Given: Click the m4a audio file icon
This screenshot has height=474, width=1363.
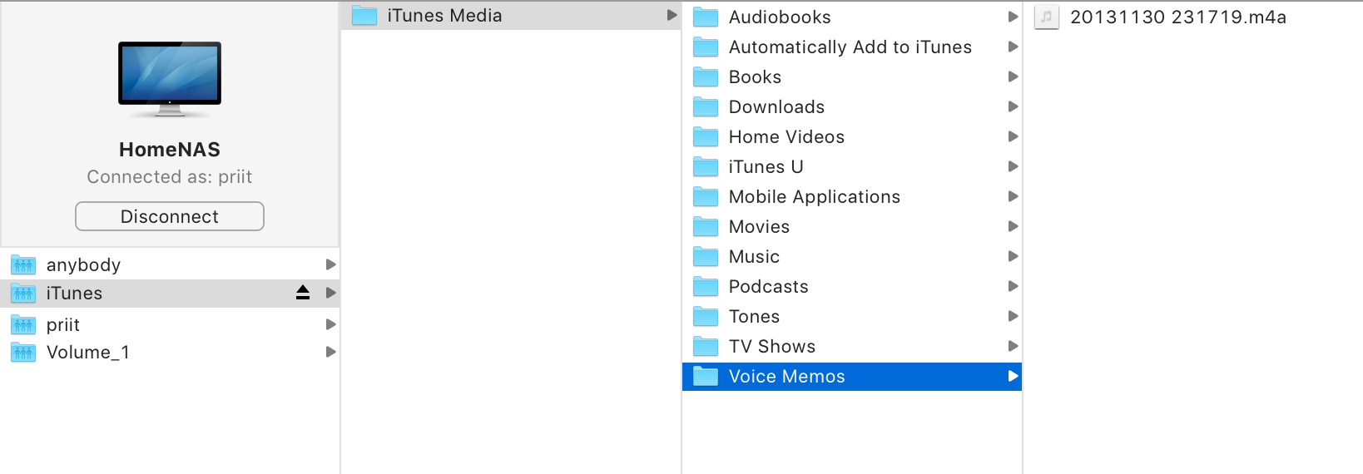Looking at the screenshot, I should tap(1047, 17).
